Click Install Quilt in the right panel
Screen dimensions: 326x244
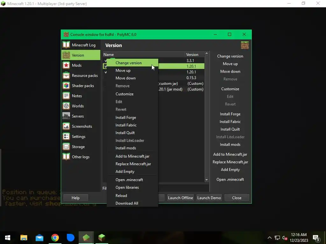(x=230, y=129)
